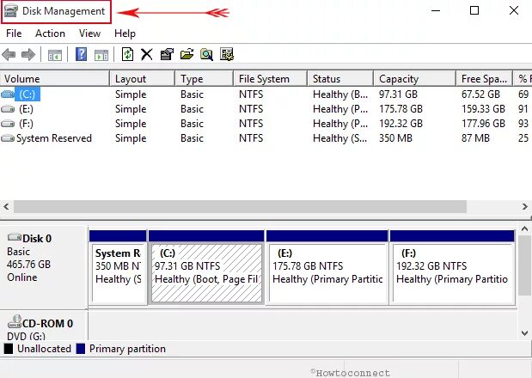532x378 pixels.
Task: Click the Disk 0 Basic 465.76 GB label
Action: 44,267
